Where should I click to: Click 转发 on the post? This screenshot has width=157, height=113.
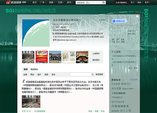click(x=90, y=111)
